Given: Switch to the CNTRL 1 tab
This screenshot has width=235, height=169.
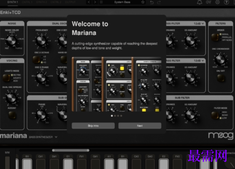Looking at the screenshot, I should (27, 2).
